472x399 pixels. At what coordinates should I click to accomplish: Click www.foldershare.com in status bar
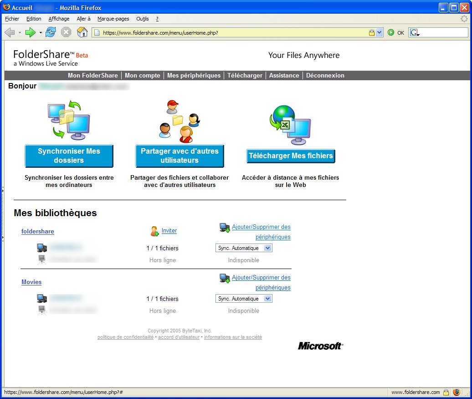416,392
